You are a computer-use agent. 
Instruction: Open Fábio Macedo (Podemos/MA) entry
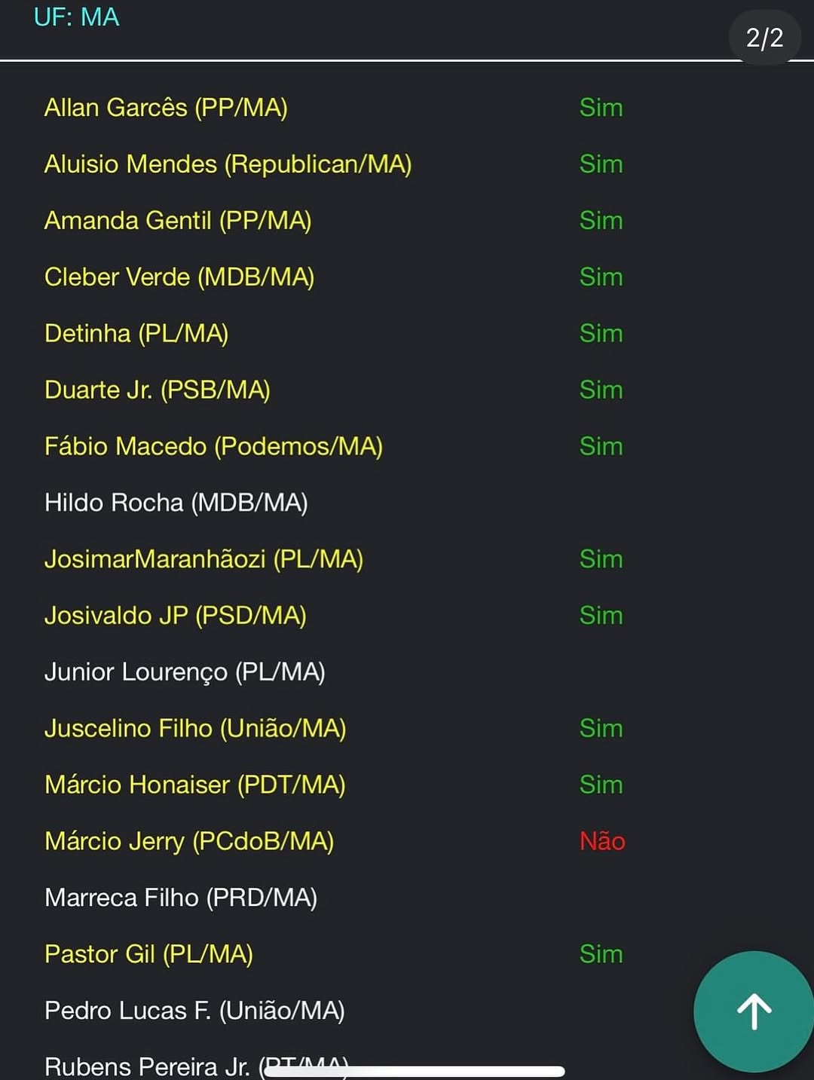click(x=213, y=446)
